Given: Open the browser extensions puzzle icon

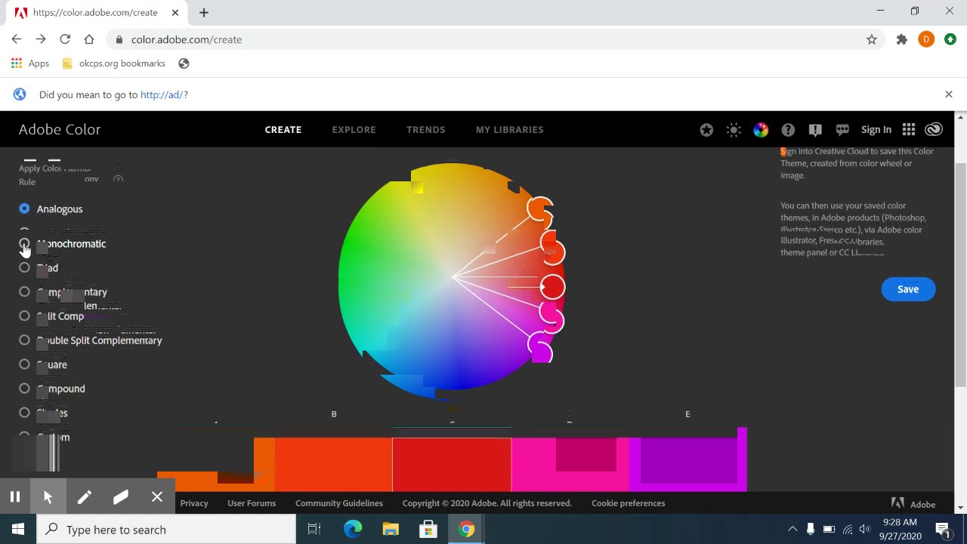Looking at the screenshot, I should [x=902, y=39].
